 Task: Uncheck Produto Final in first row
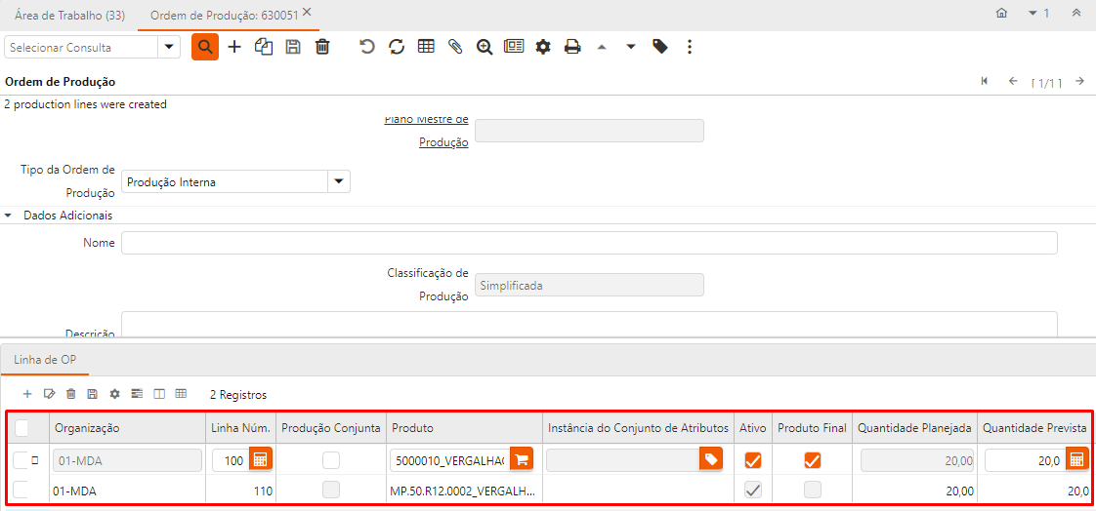[813, 459]
